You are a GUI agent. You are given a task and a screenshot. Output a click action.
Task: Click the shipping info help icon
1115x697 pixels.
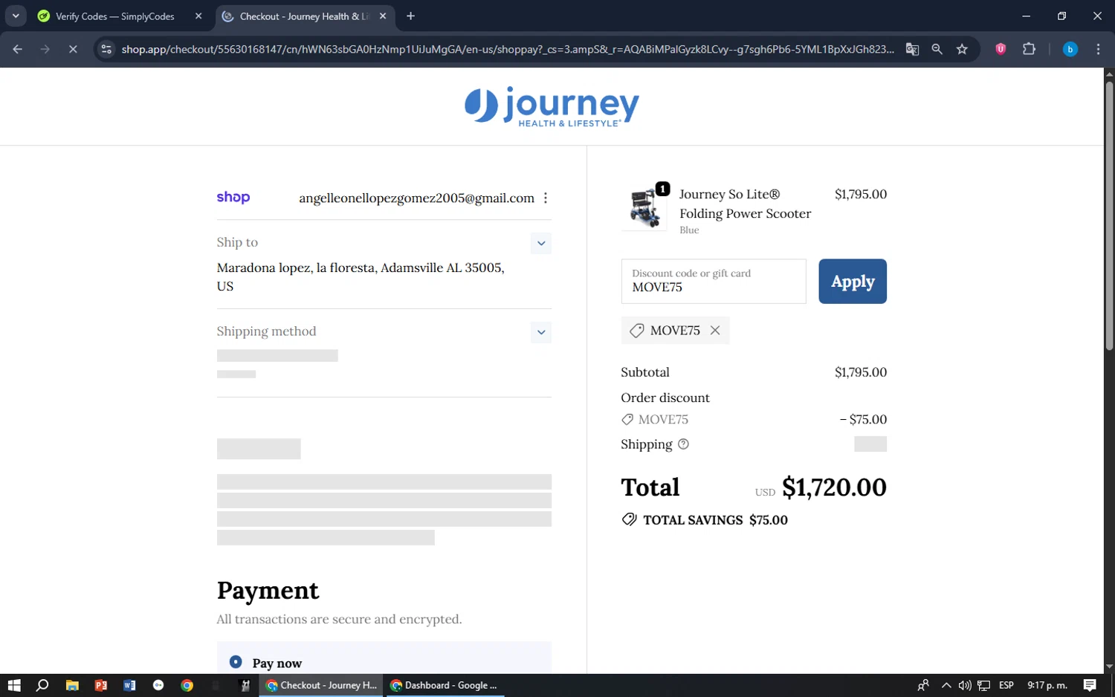point(683,444)
